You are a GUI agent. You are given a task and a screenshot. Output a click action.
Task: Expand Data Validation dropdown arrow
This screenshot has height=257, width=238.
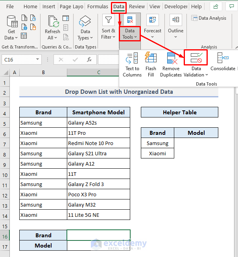[207, 75]
